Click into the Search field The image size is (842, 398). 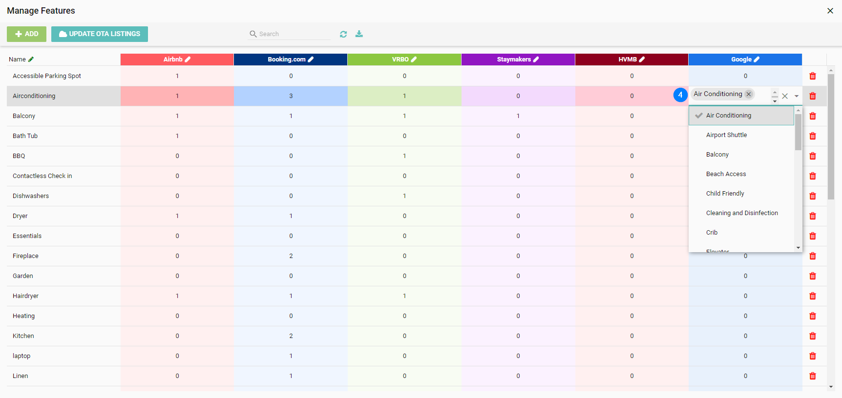[x=293, y=34]
